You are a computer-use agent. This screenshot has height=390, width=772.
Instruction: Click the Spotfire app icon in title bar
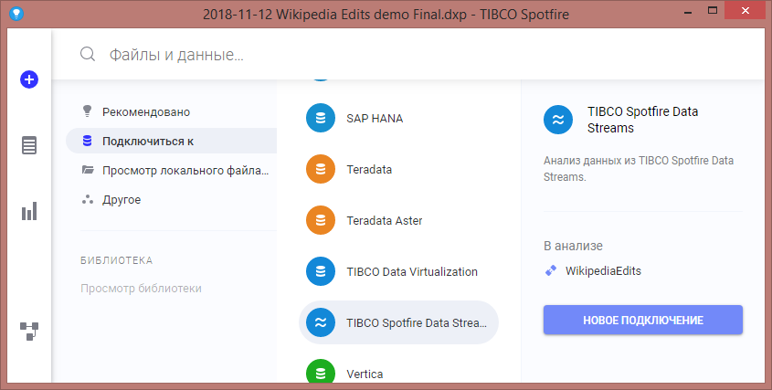tap(16, 14)
